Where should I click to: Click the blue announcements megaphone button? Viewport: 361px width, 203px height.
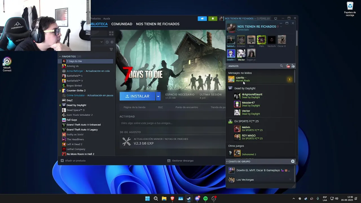point(202,19)
